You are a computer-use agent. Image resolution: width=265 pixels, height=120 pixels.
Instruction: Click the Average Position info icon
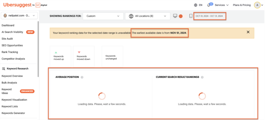(x=82, y=77)
